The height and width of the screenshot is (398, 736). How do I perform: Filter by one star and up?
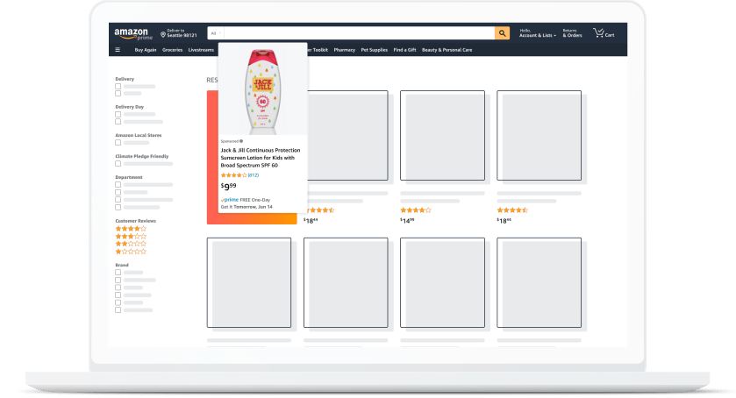point(131,252)
